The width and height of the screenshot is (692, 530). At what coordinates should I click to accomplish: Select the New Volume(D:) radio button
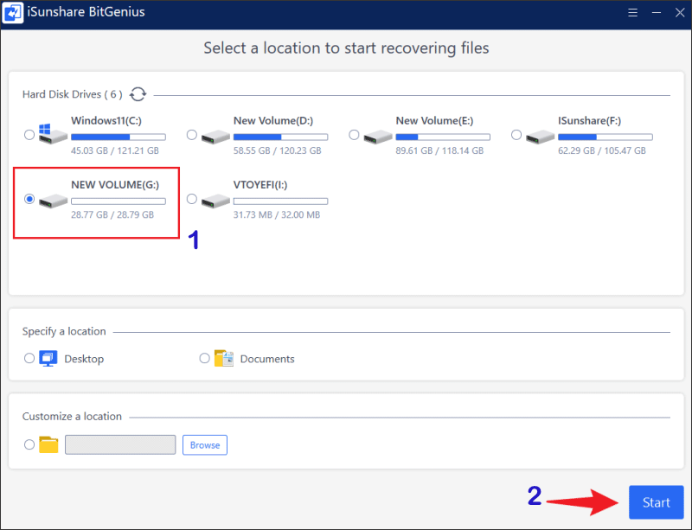192,135
